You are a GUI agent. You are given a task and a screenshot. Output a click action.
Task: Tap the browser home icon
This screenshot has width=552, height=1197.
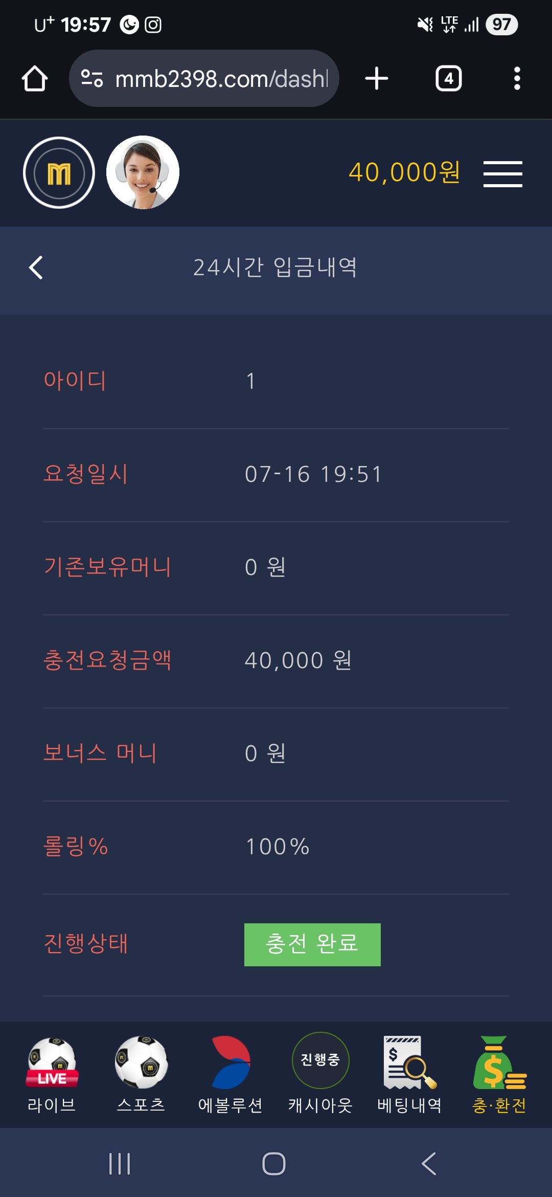coord(35,79)
